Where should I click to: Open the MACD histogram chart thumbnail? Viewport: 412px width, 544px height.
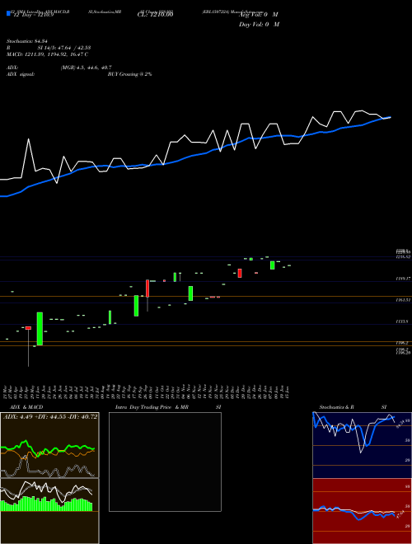[x=49, y=511]
